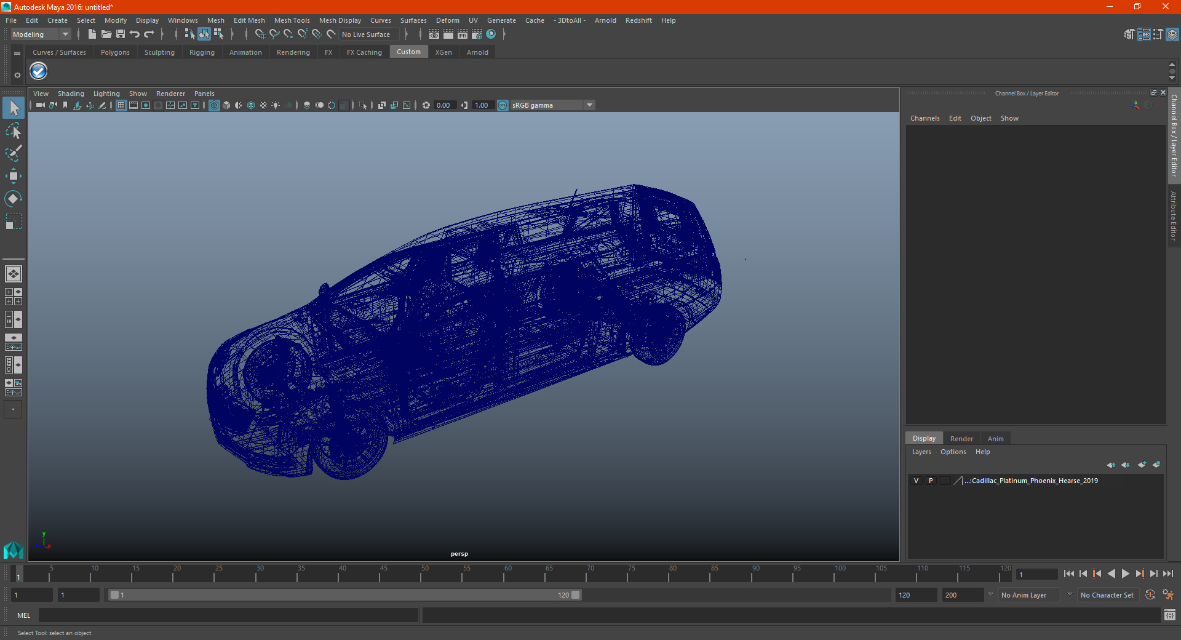The image size is (1181, 640).
Task: Toggle Snap to points
Action: click(288, 34)
